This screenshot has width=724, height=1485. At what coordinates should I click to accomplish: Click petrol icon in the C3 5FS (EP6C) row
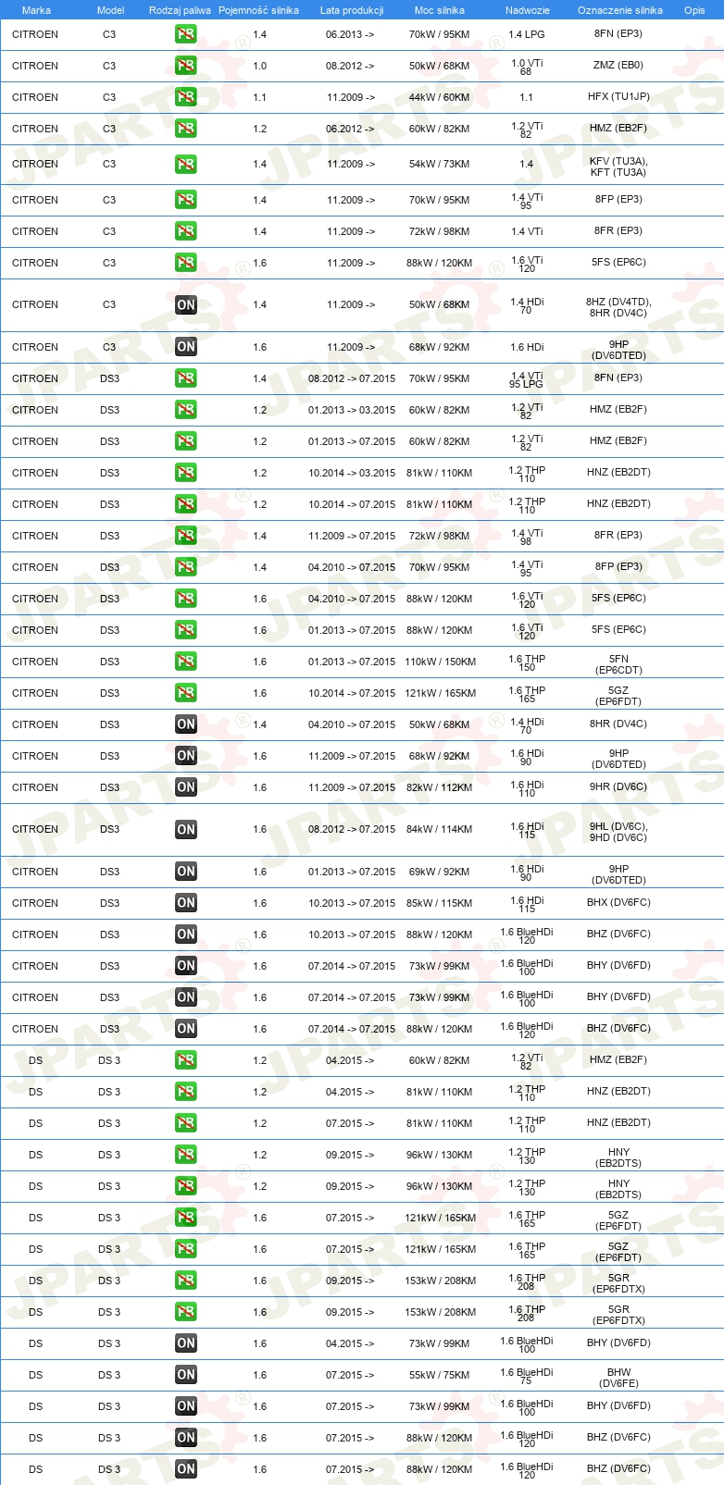point(186,263)
